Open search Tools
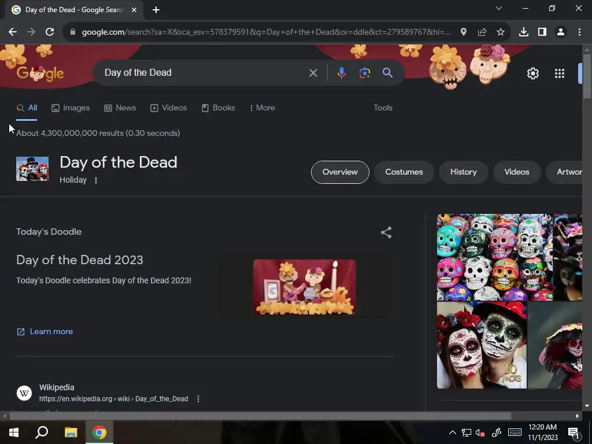This screenshot has height=444, width=592. point(383,108)
